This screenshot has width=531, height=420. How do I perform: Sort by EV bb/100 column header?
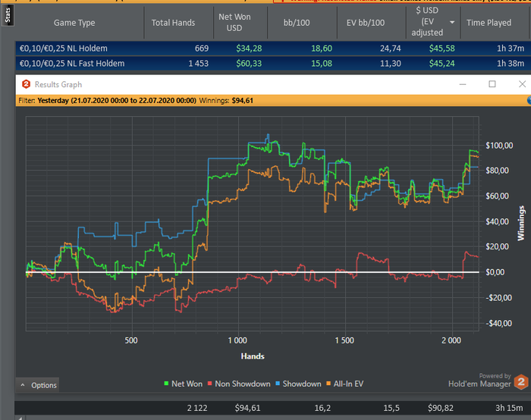[x=366, y=23]
